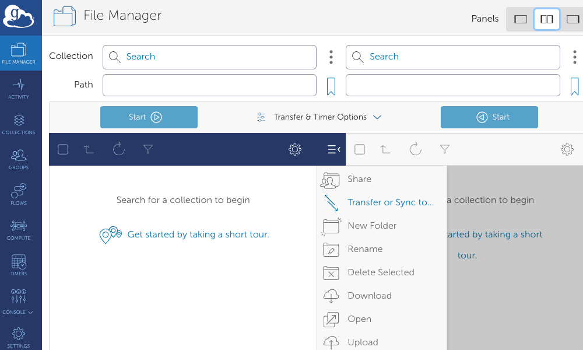583x350 pixels.
Task: Open the left panel view settings gear
Action: (x=294, y=149)
